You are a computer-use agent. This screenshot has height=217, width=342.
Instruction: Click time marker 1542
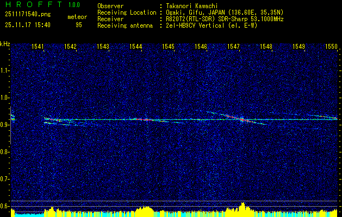[70, 46]
